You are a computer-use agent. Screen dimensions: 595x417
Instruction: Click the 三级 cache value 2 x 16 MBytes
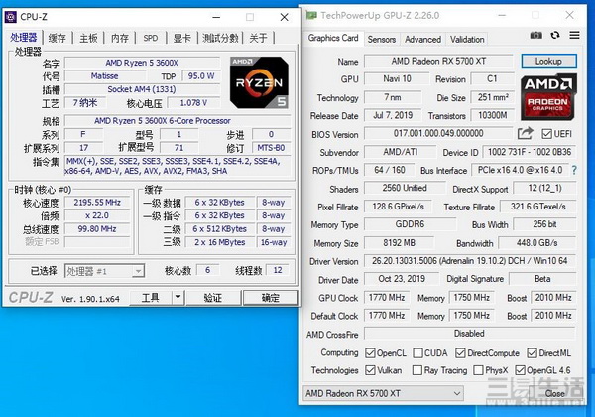click(x=220, y=242)
